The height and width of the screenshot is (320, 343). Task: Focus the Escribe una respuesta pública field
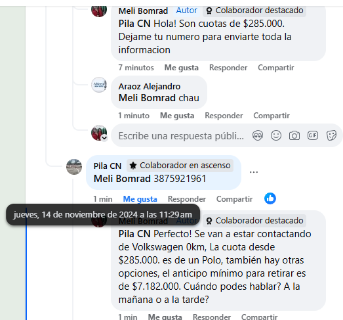coord(181,136)
